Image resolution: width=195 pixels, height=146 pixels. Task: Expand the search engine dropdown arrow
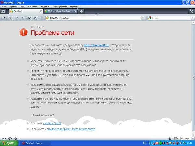(192, 18)
